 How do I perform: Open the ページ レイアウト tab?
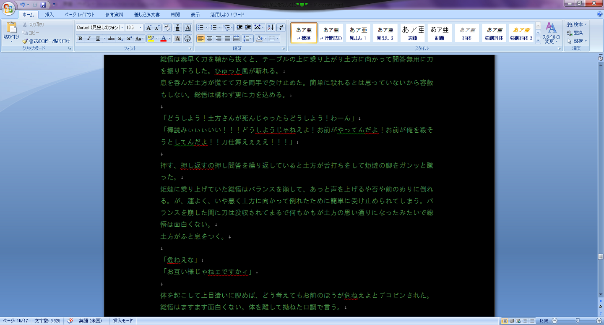80,15
